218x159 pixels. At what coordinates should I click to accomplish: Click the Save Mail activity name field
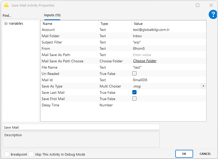[81, 127]
